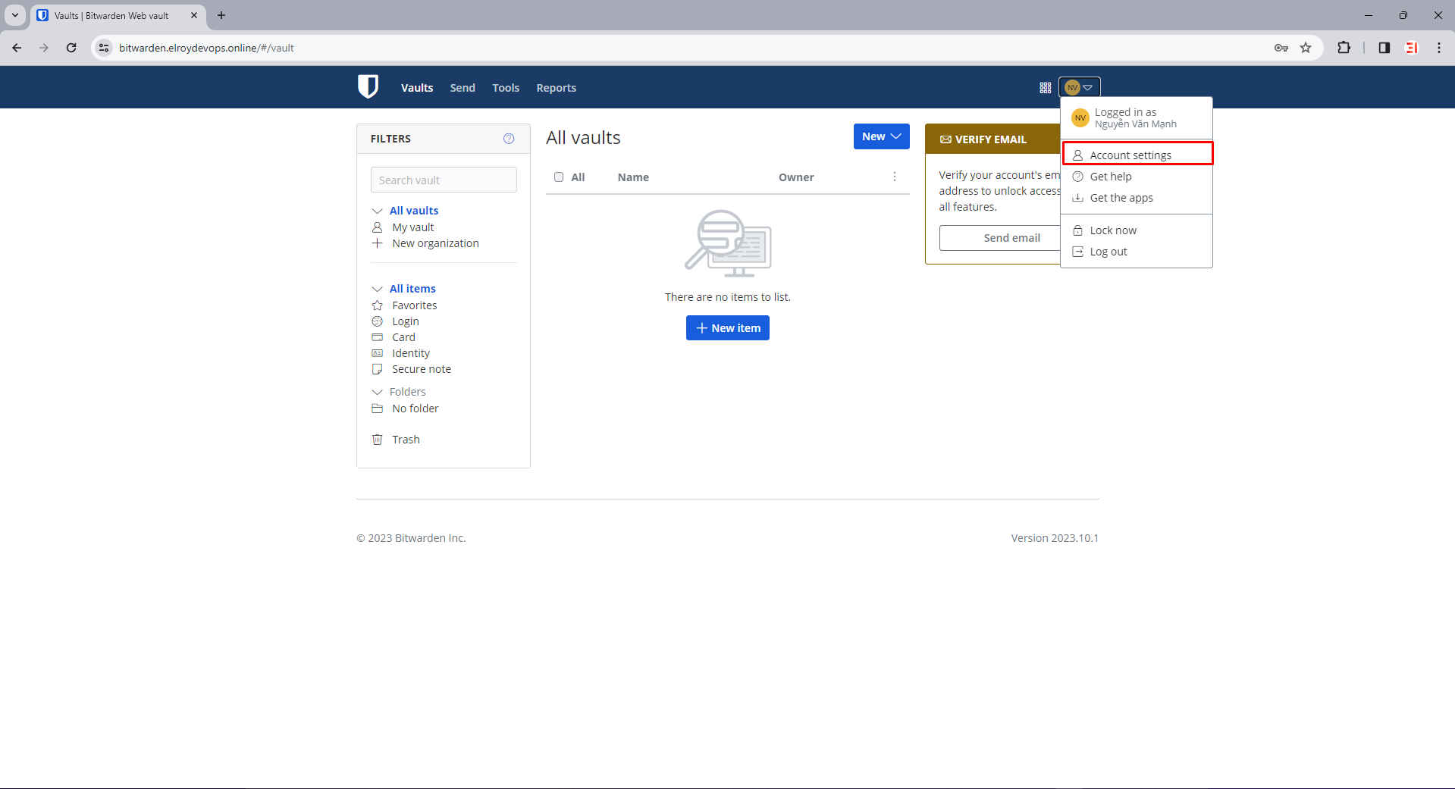
Task: Collapse the Folders chevron
Action: (377, 392)
